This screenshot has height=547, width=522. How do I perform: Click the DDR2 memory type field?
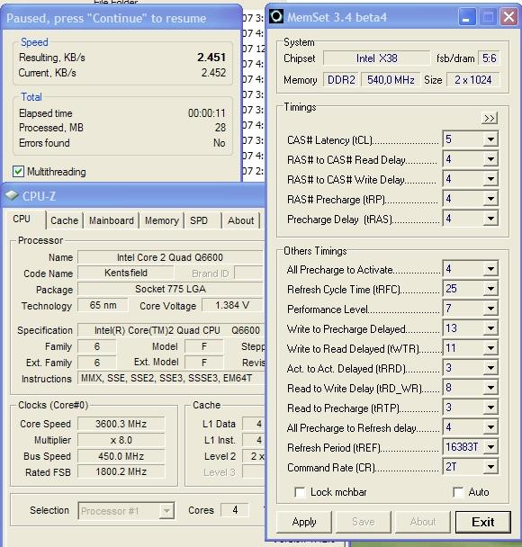click(x=341, y=80)
